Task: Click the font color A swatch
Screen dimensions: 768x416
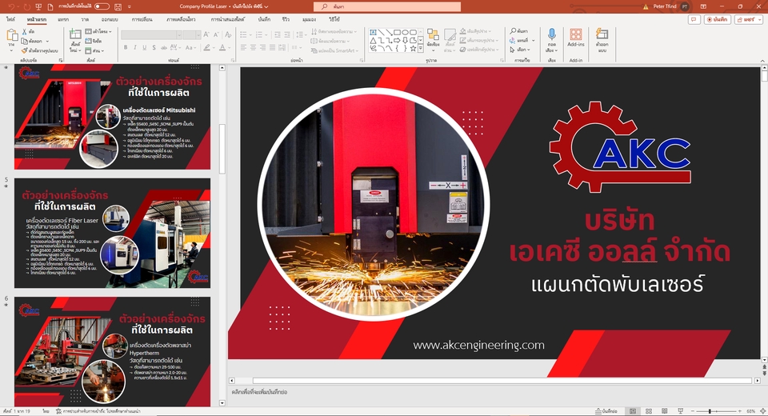Action: coord(222,47)
